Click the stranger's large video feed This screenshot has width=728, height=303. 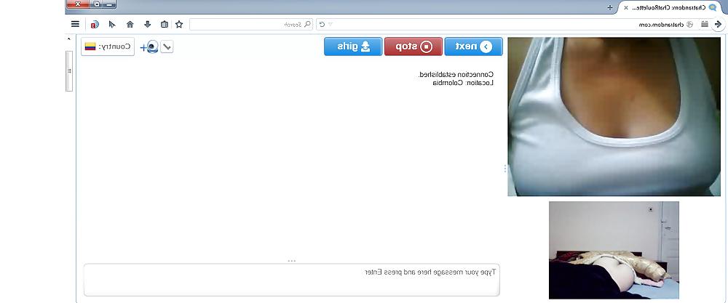pyautogui.click(x=614, y=117)
